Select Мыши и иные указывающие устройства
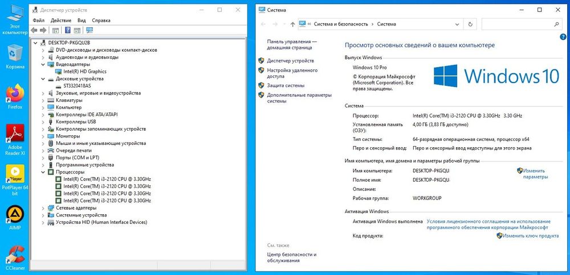Image resolution: width=570 pixels, height=275 pixels. tap(101, 144)
